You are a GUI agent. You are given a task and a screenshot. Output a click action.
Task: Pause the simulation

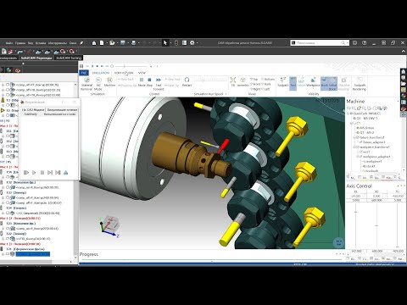(x=142, y=82)
